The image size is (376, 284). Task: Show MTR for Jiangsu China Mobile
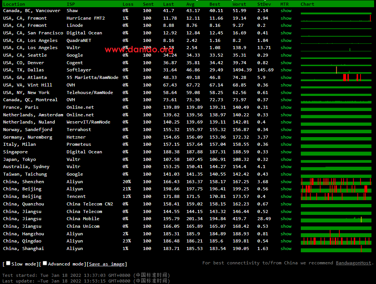click(286, 219)
